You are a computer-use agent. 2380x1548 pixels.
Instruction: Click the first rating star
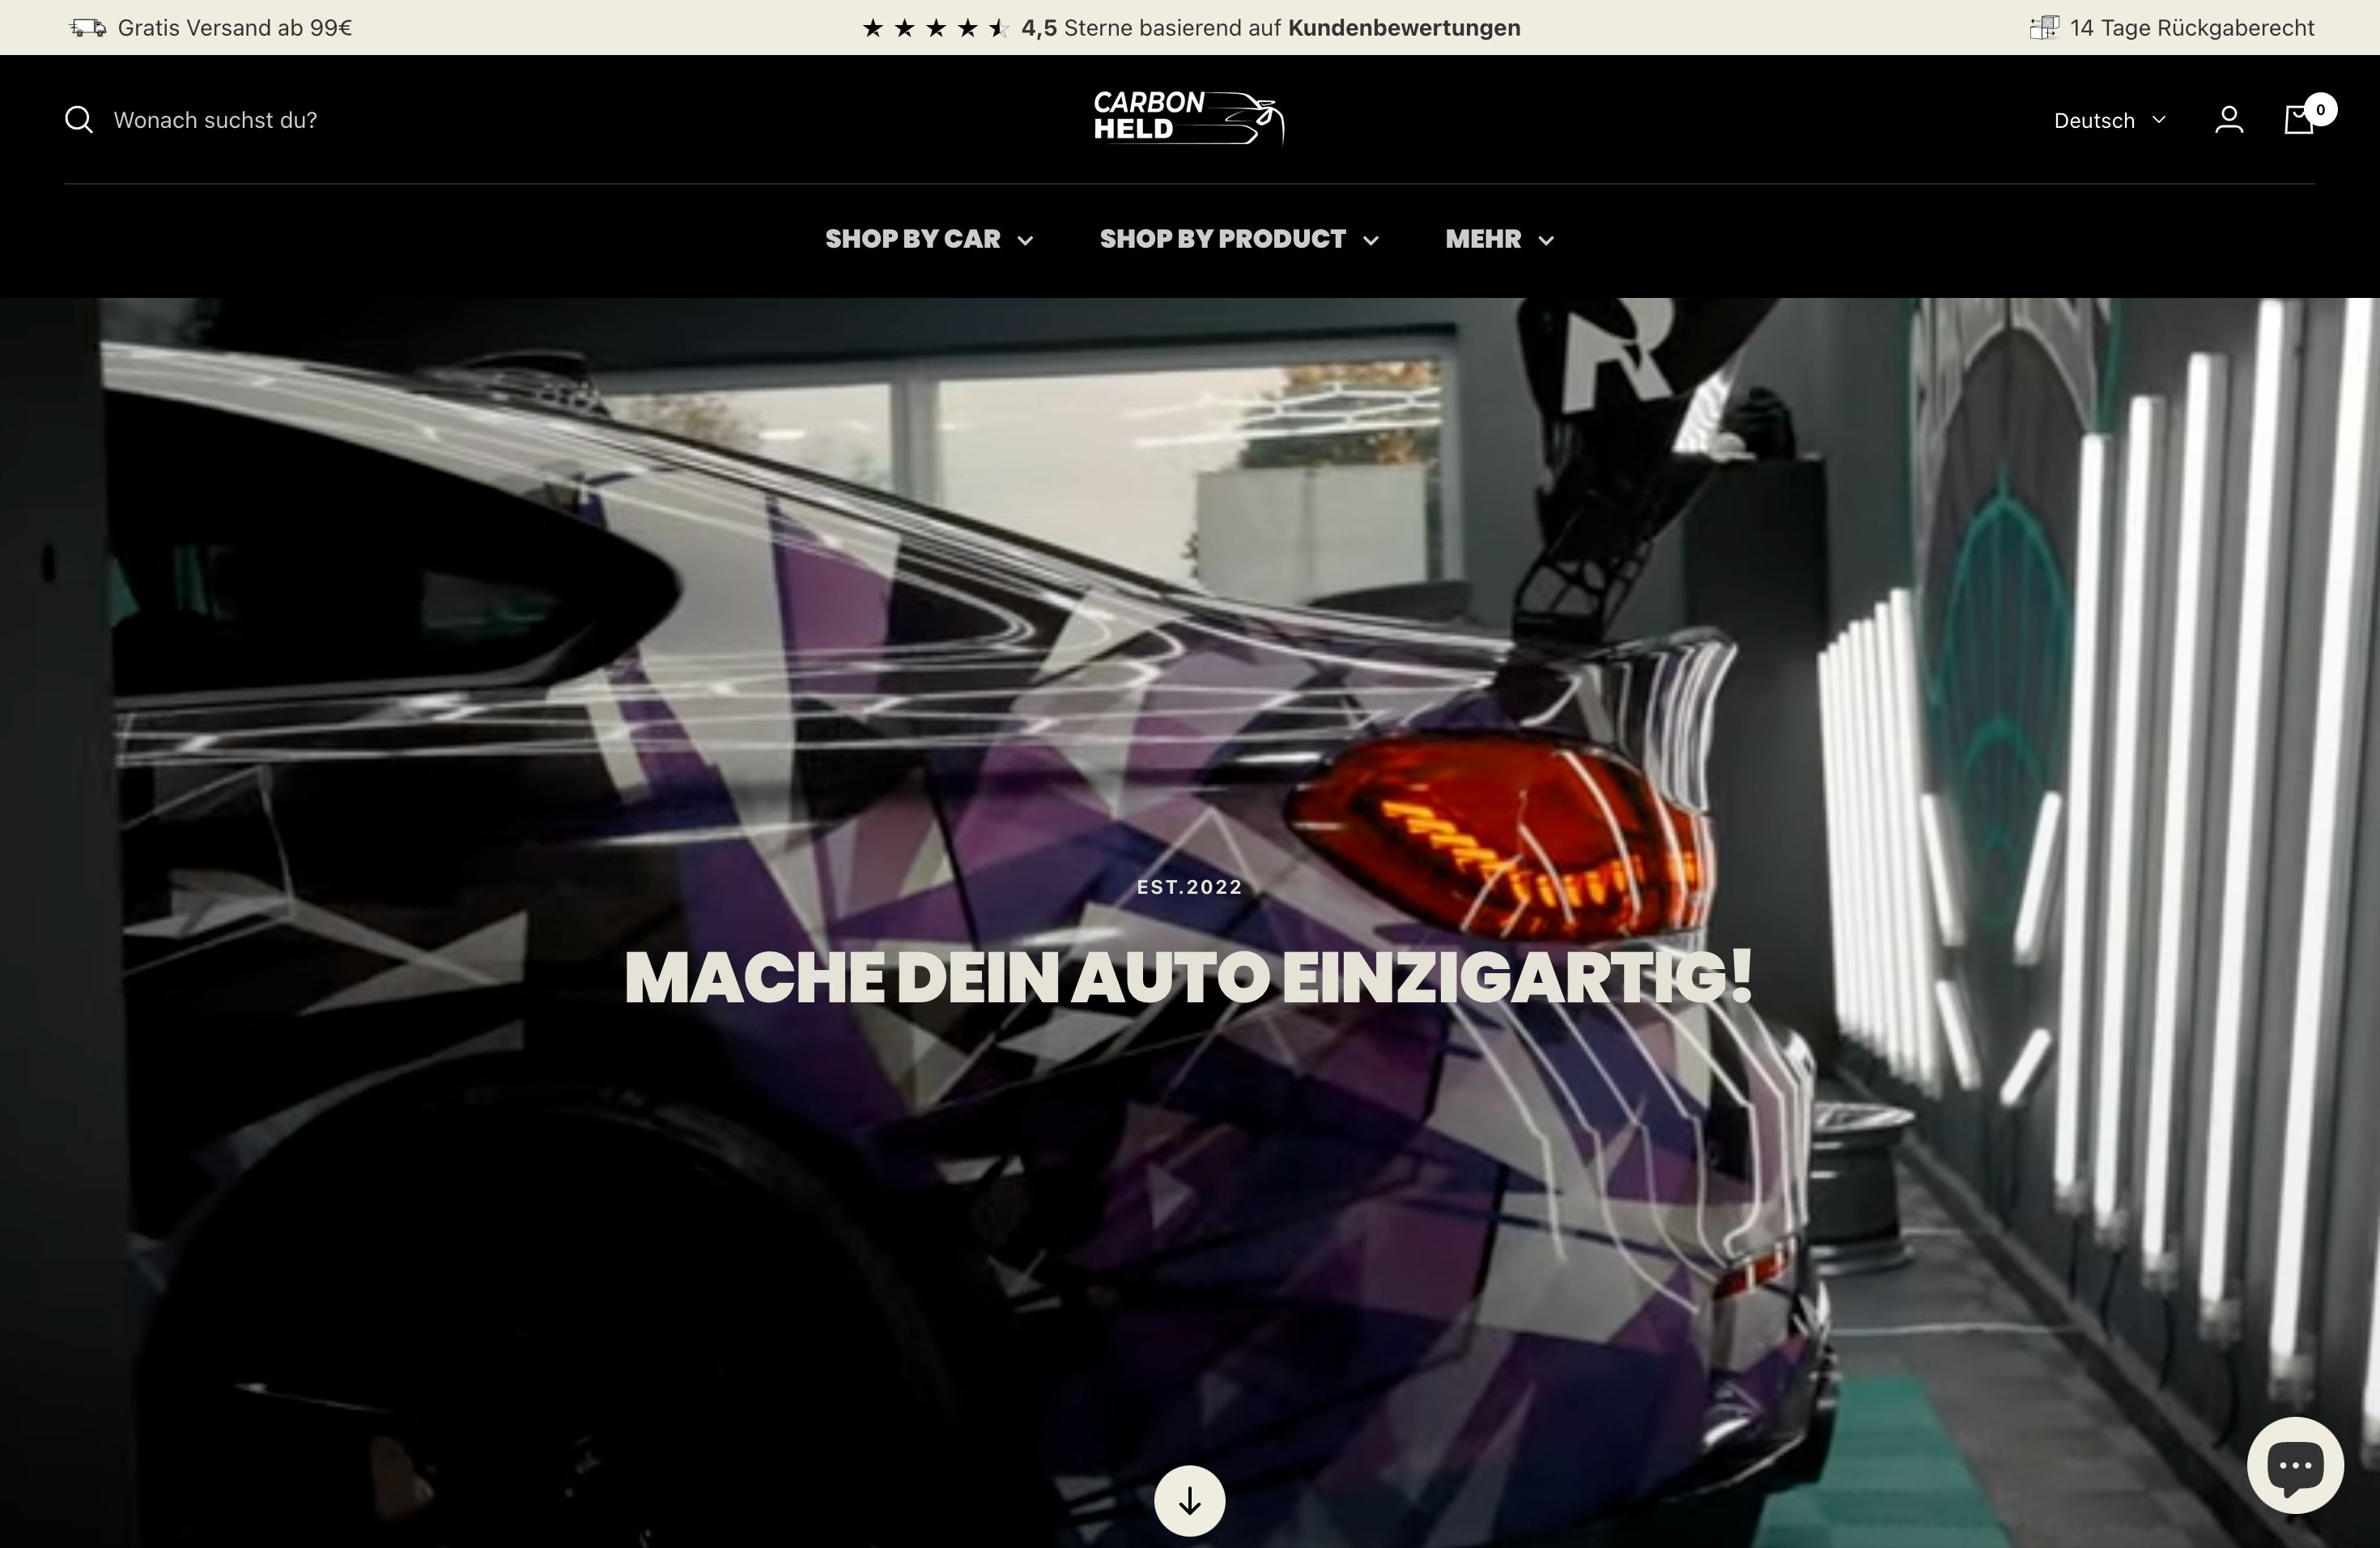tap(874, 27)
